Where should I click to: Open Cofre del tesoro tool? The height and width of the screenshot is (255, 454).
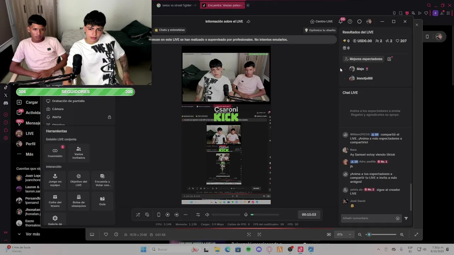[55, 201]
